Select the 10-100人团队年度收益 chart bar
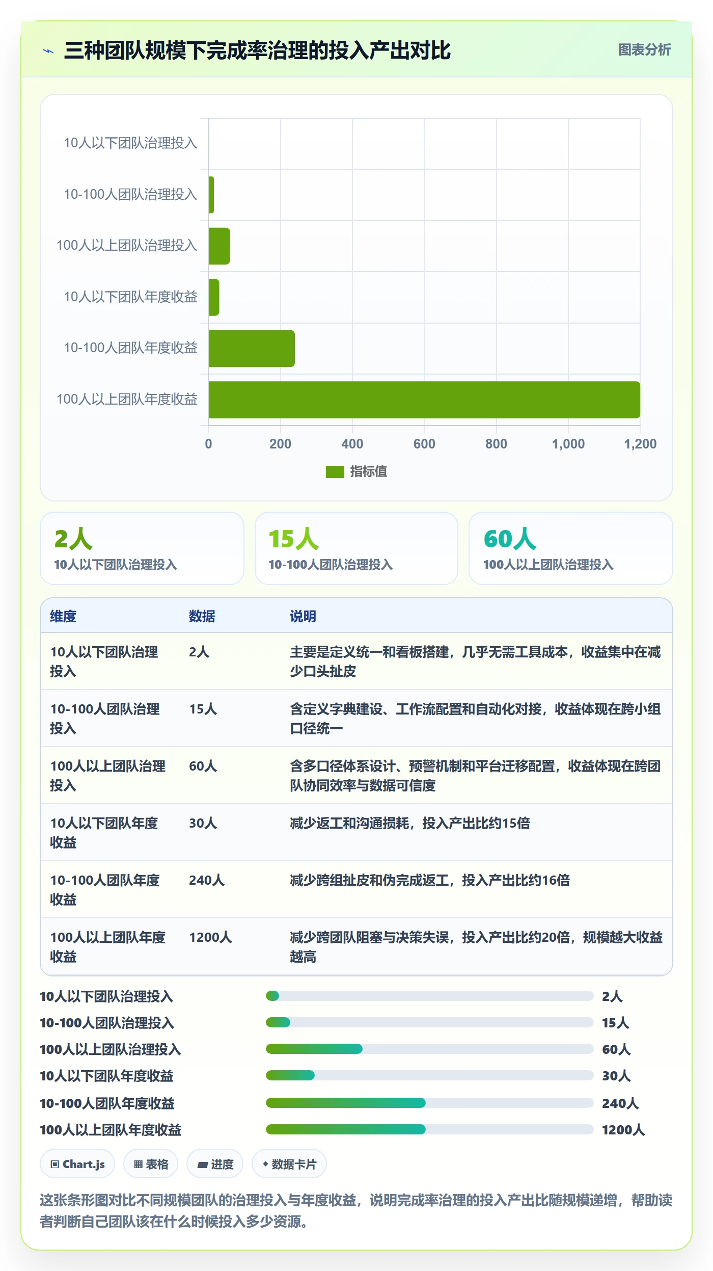Image resolution: width=713 pixels, height=1271 pixels. pyautogui.click(x=252, y=349)
